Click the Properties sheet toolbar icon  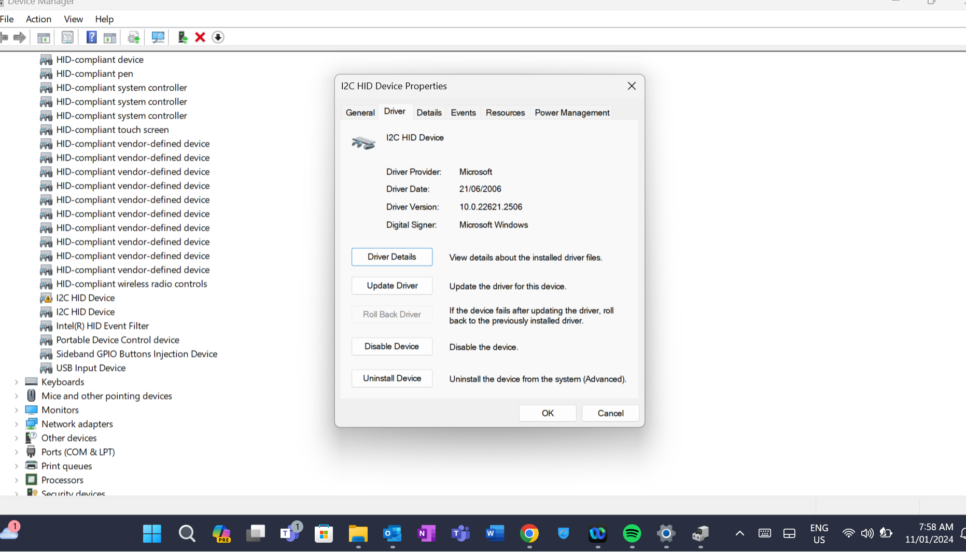pos(67,37)
